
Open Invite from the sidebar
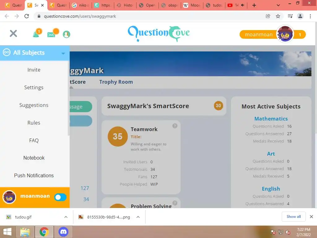pos(34,70)
